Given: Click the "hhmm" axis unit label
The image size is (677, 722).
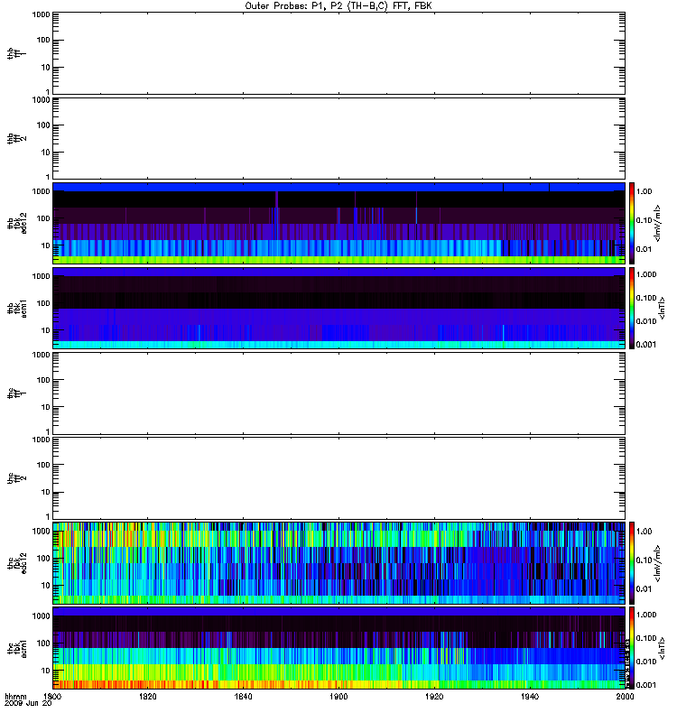Looking at the screenshot, I should (x=15, y=696).
